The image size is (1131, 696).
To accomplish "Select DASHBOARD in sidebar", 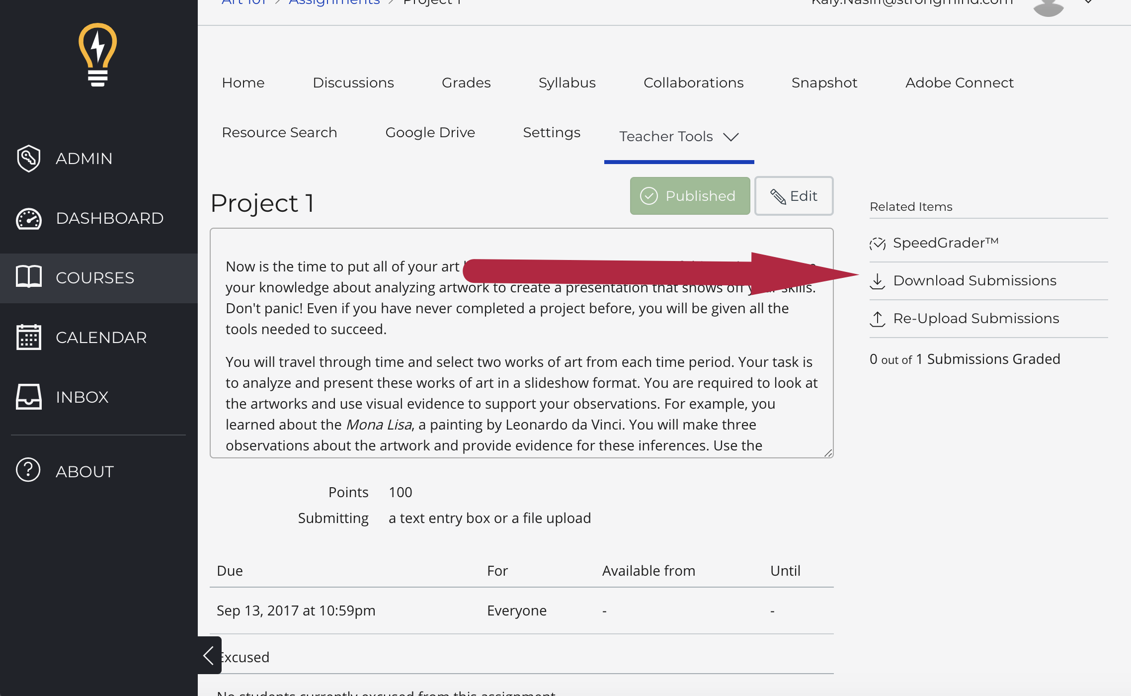I will point(99,218).
